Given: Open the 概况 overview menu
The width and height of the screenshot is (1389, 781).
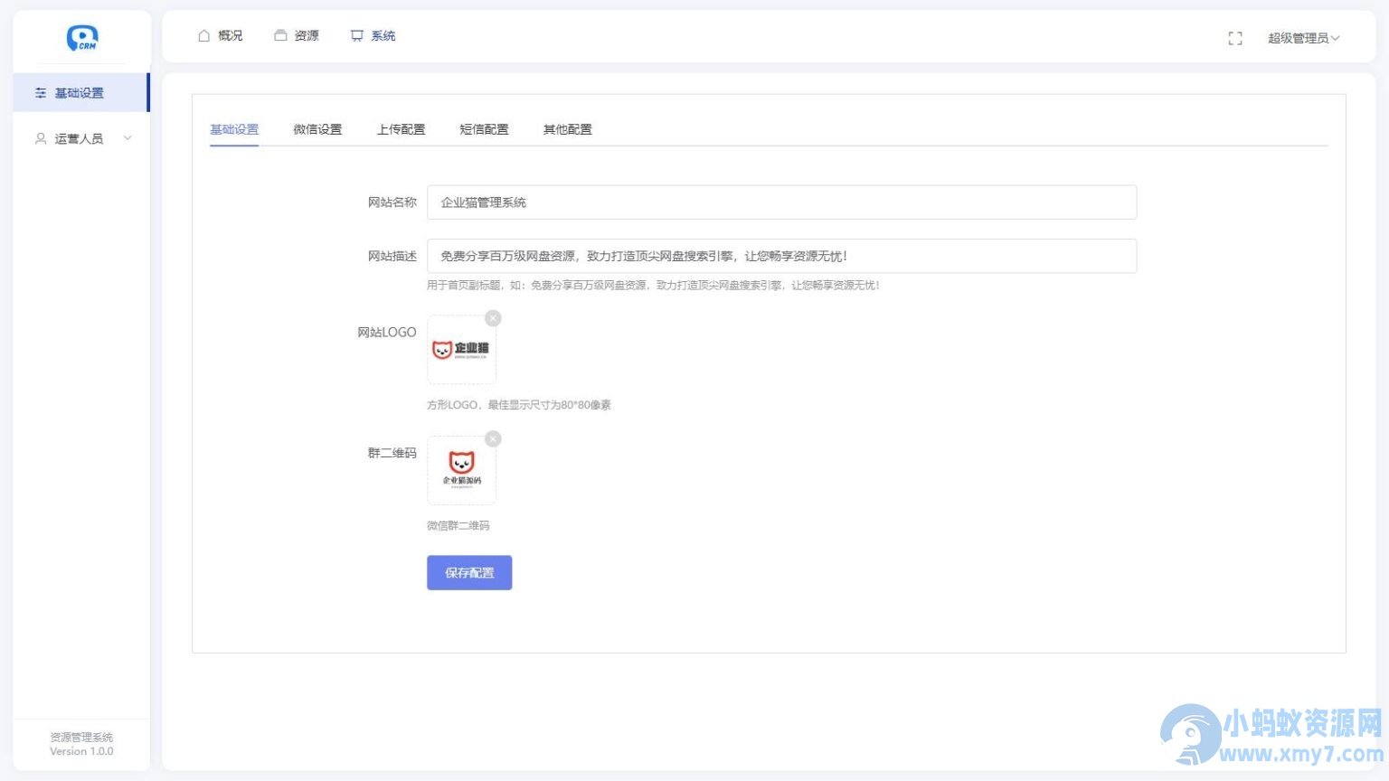Looking at the screenshot, I should pos(220,35).
